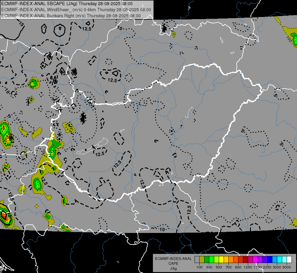
Task: Select the pure blue legend swatch
Action: (x=270, y=260)
